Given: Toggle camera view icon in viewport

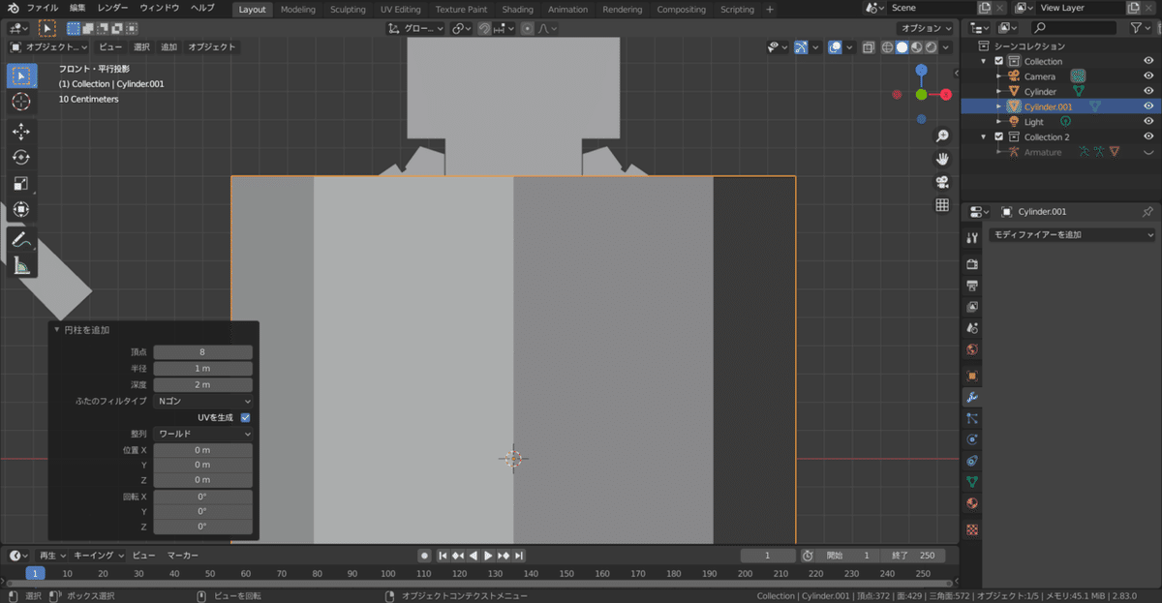Looking at the screenshot, I should point(941,182).
